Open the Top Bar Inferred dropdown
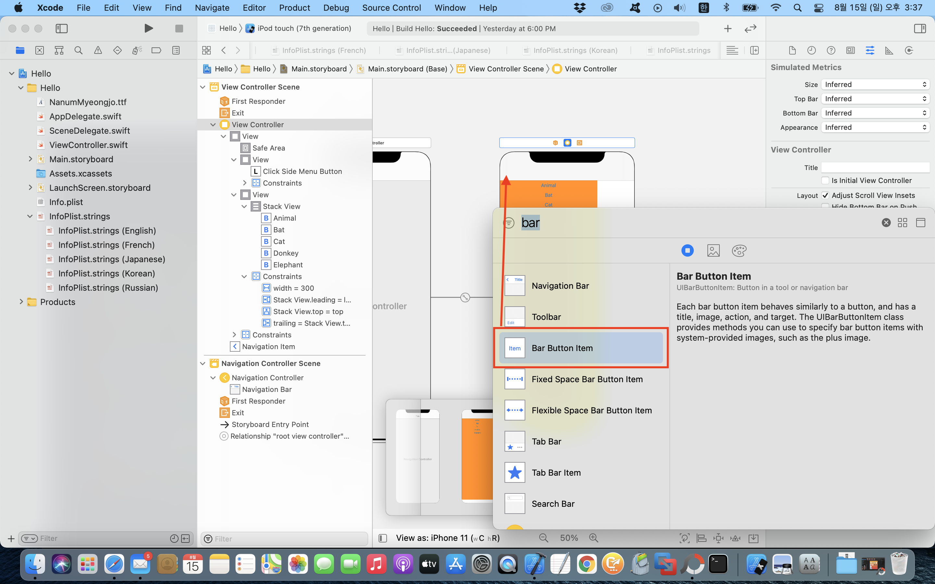The height and width of the screenshot is (584, 935). [x=875, y=99]
